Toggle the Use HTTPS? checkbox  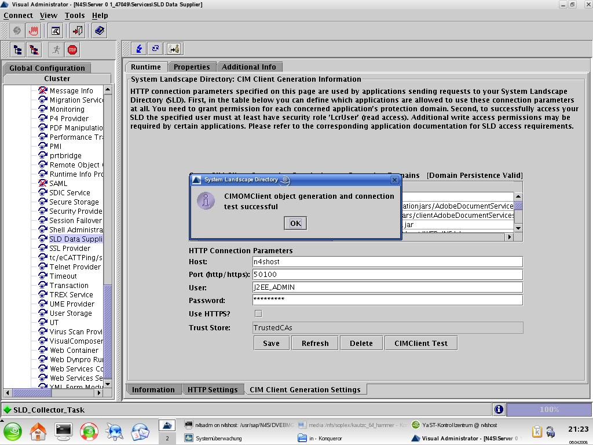258,313
